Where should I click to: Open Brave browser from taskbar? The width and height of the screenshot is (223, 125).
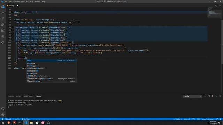tap(9, 123)
